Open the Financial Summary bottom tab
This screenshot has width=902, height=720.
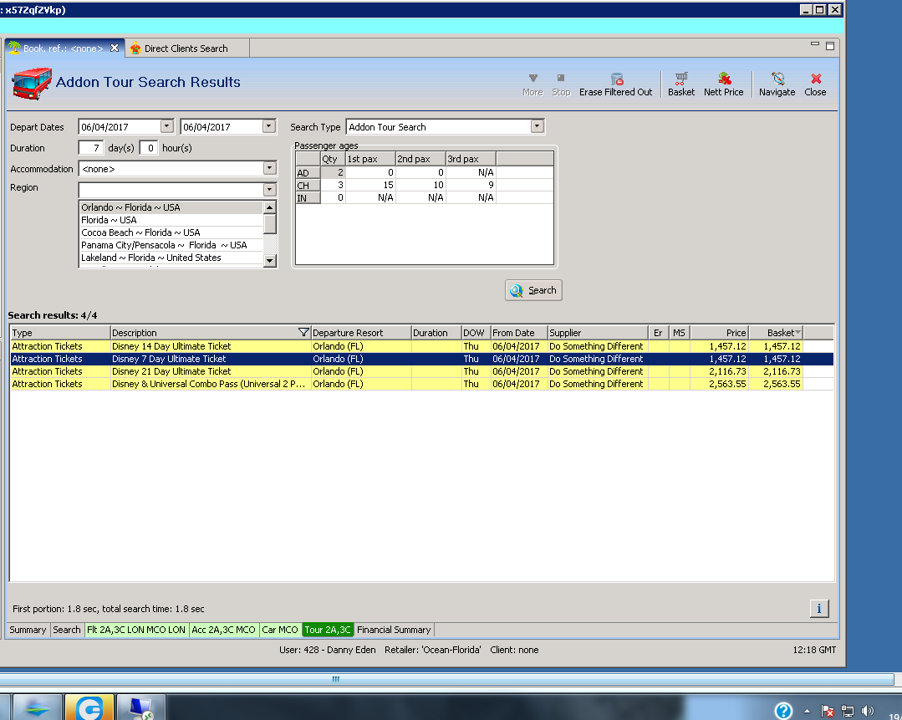(394, 630)
